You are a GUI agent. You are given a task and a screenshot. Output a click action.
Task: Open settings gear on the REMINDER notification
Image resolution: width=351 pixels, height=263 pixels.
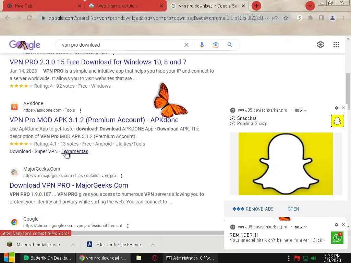point(337,225)
